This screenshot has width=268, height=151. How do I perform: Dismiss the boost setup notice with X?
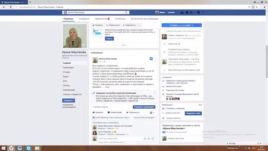point(155,93)
